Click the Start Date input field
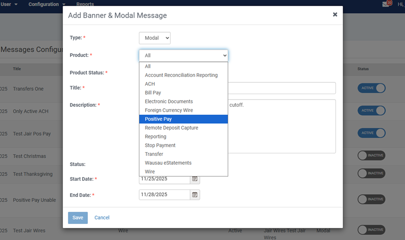The width and height of the screenshot is (405, 240). [163, 179]
